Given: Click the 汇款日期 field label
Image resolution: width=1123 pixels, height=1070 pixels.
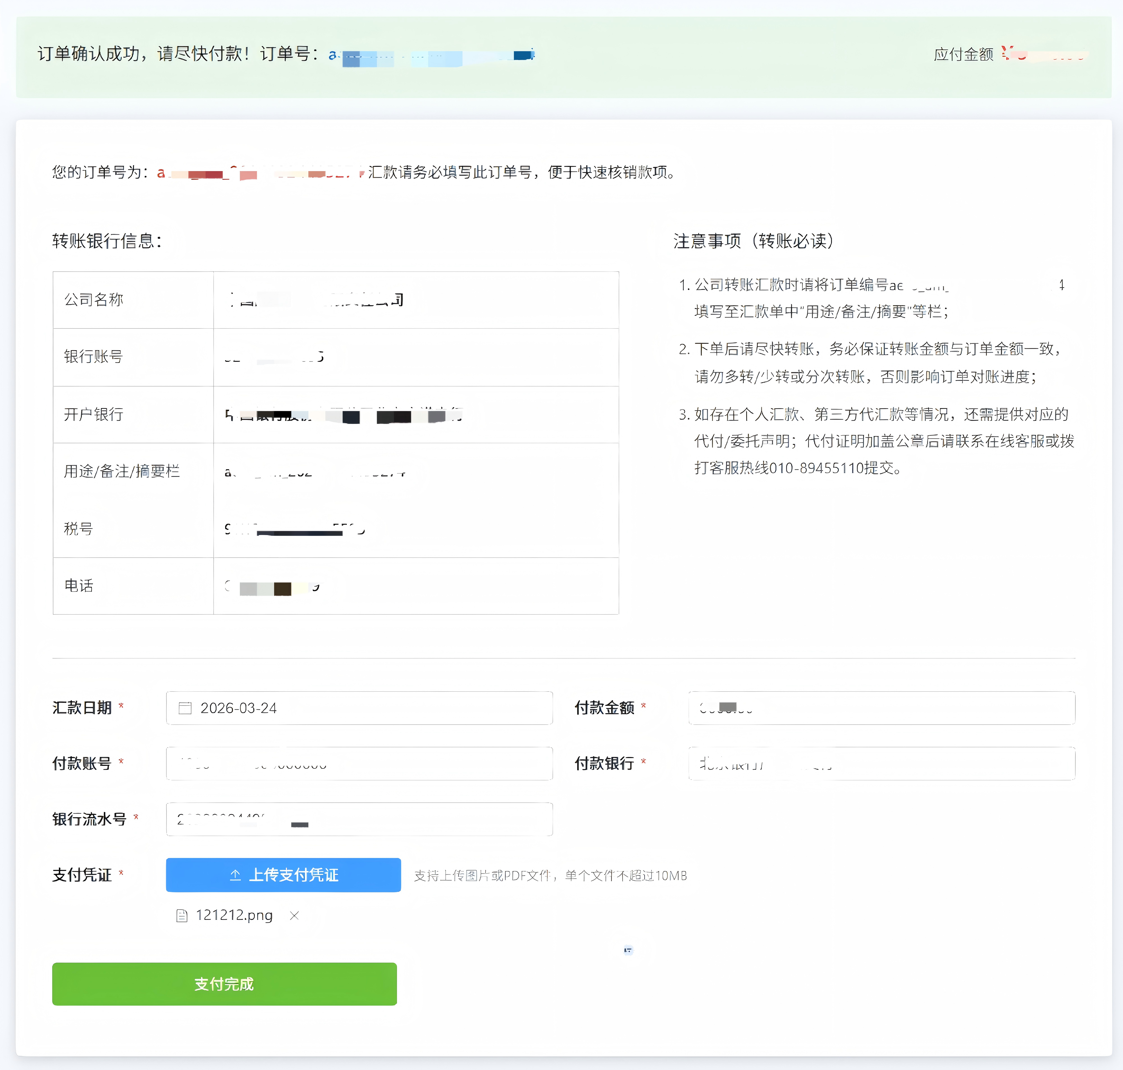Looking at the screenshot, I should point(82,708).
